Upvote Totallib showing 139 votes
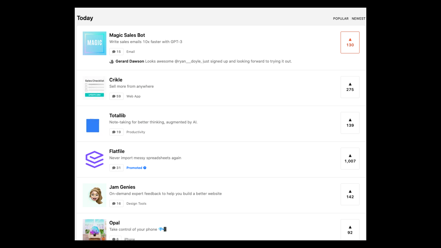This screenshot has height=248, width=441. point(350,123)
